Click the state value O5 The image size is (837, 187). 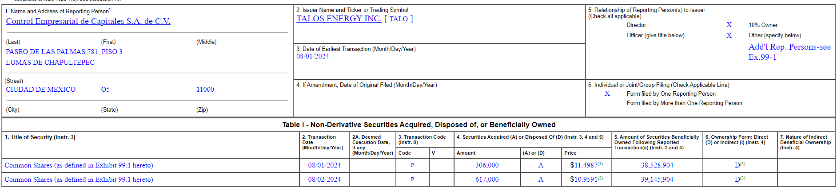tap(105, 90)
